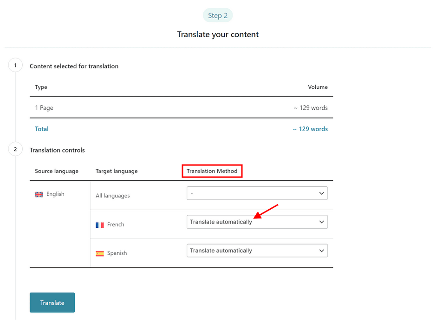
Task: Click the Total label in content table
Action: click(42, 129)
